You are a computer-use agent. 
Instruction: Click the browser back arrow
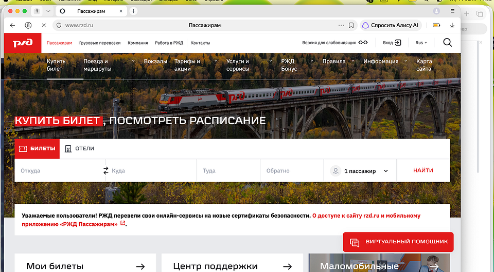(x=12, y=26)
